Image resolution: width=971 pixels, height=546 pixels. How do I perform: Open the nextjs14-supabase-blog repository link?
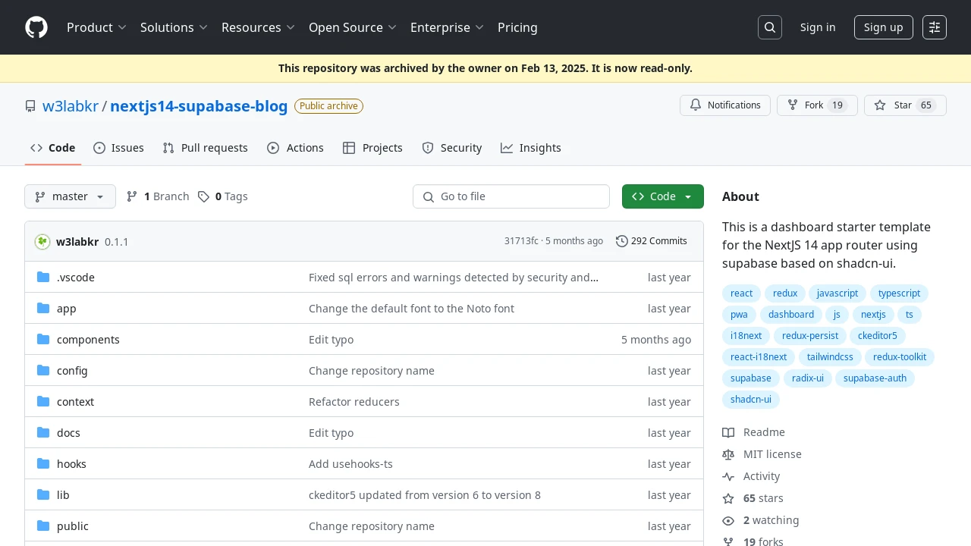(x=199, y=106)
